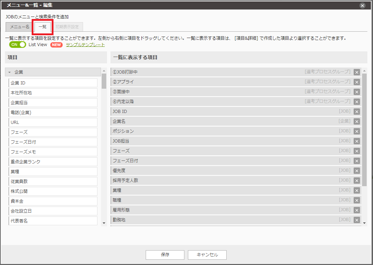Select 企業 ID in the item list
Image resolution: width=373 pixels, height=265 pixels.
(x=53, y=83)
